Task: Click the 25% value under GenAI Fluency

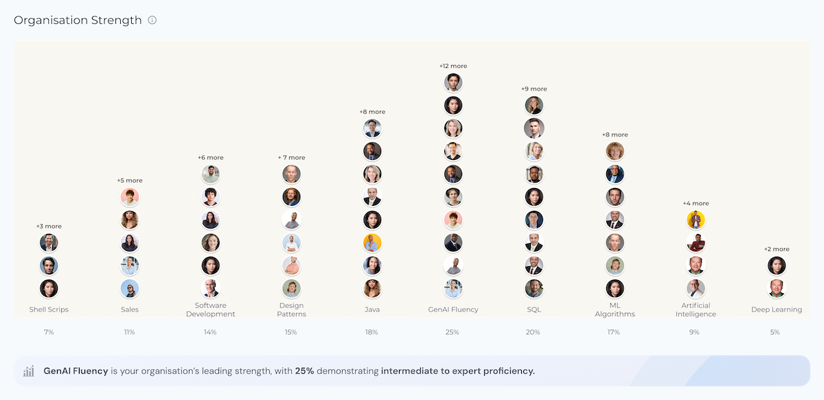Action: click(x=453, y=332)
